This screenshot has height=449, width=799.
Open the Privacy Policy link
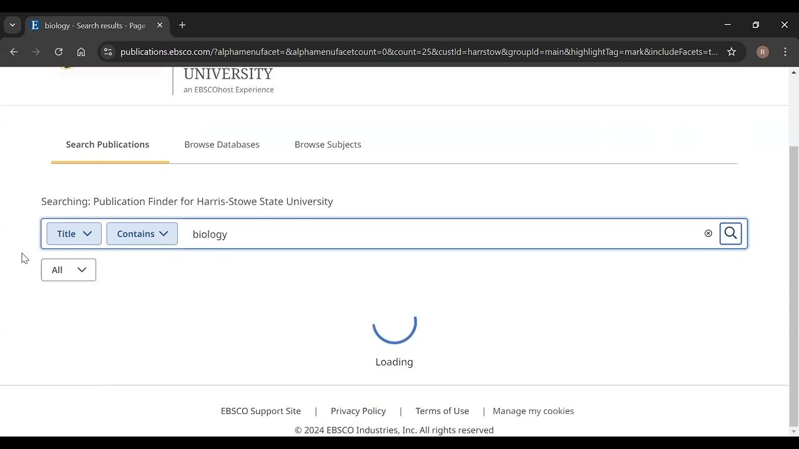tap(358, 411)
